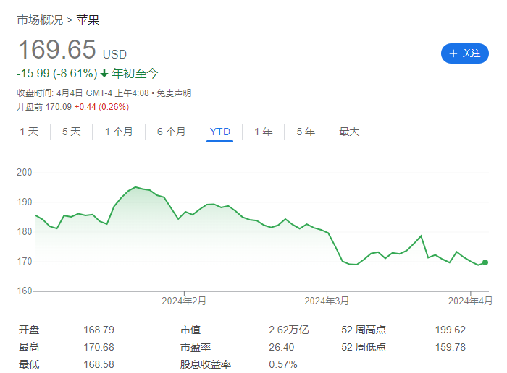
Task: Click the pre-market 170.09 price
Action: tap(59, 107)
